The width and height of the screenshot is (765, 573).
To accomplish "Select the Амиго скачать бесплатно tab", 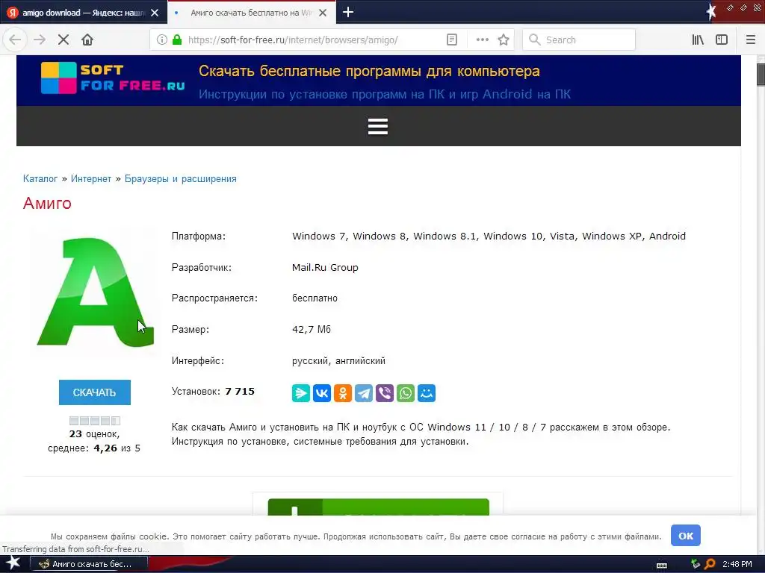I will click(251, 13).
